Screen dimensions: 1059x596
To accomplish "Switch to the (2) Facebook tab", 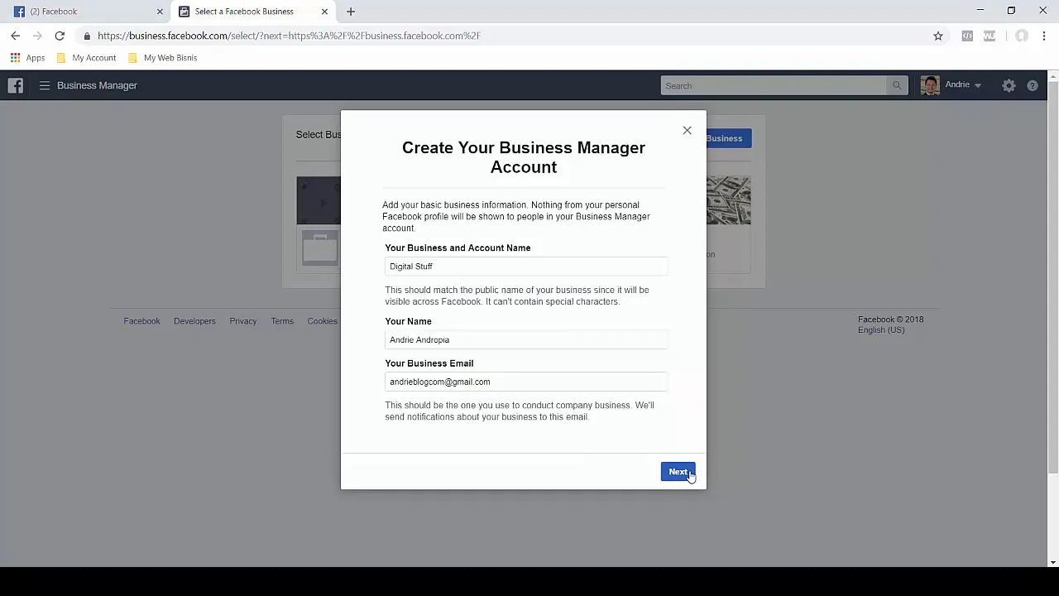I will pos(86,12).
